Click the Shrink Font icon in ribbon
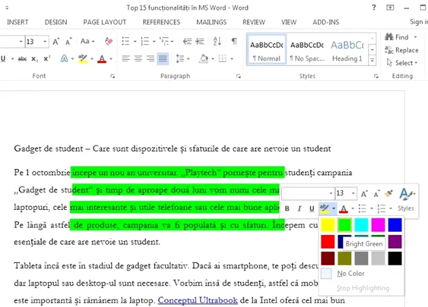The image size is (428, 307). 68,42
